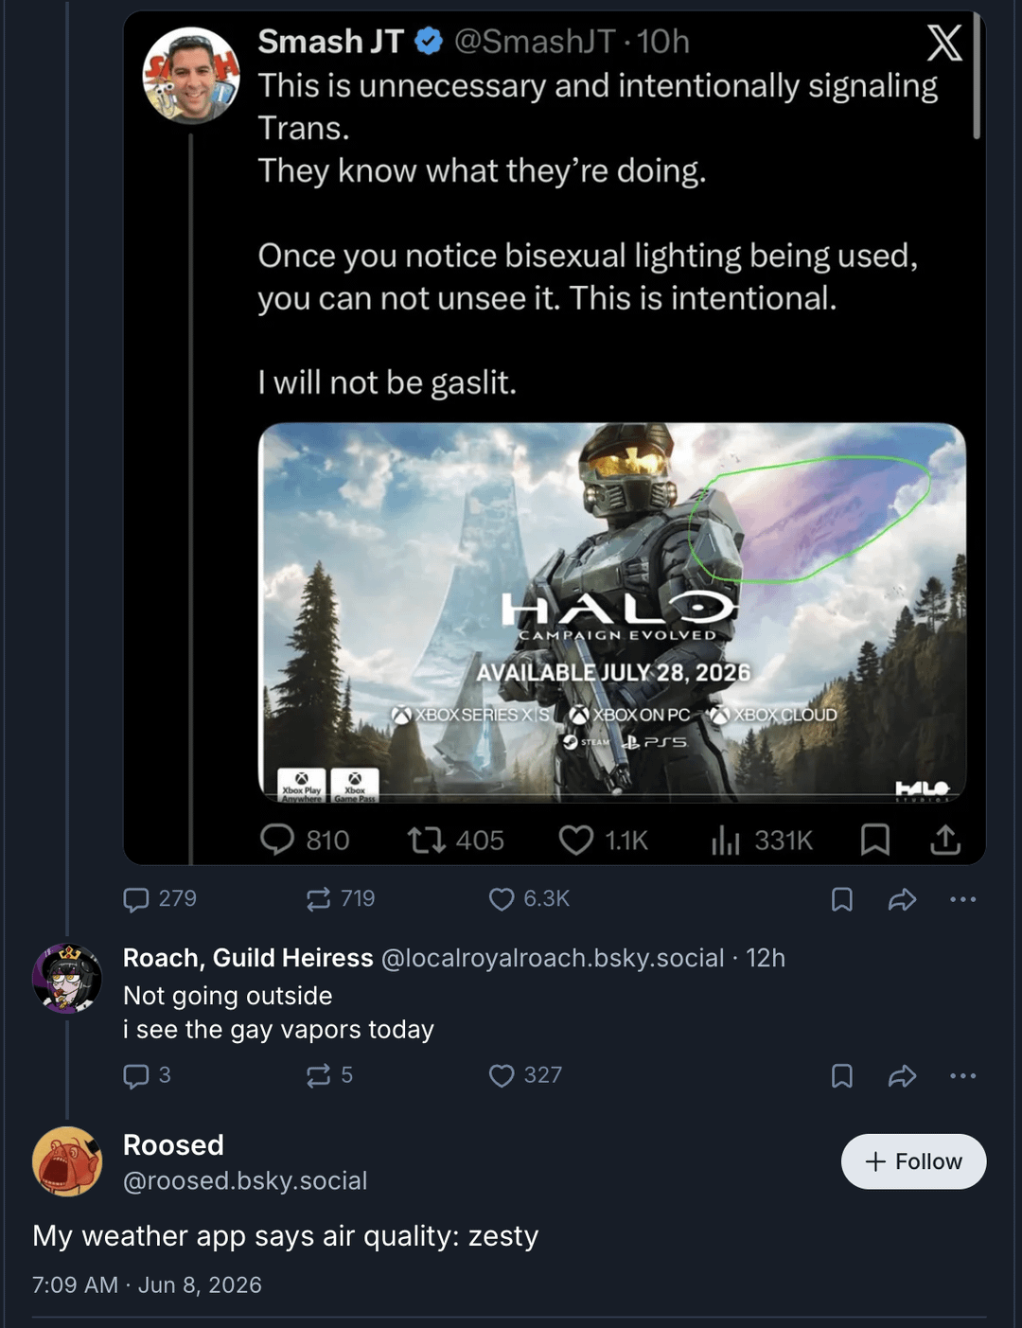The image size is (1022, 1328).
Task: Repost the post showing 719 reposts
Action: tap(341, 898)
